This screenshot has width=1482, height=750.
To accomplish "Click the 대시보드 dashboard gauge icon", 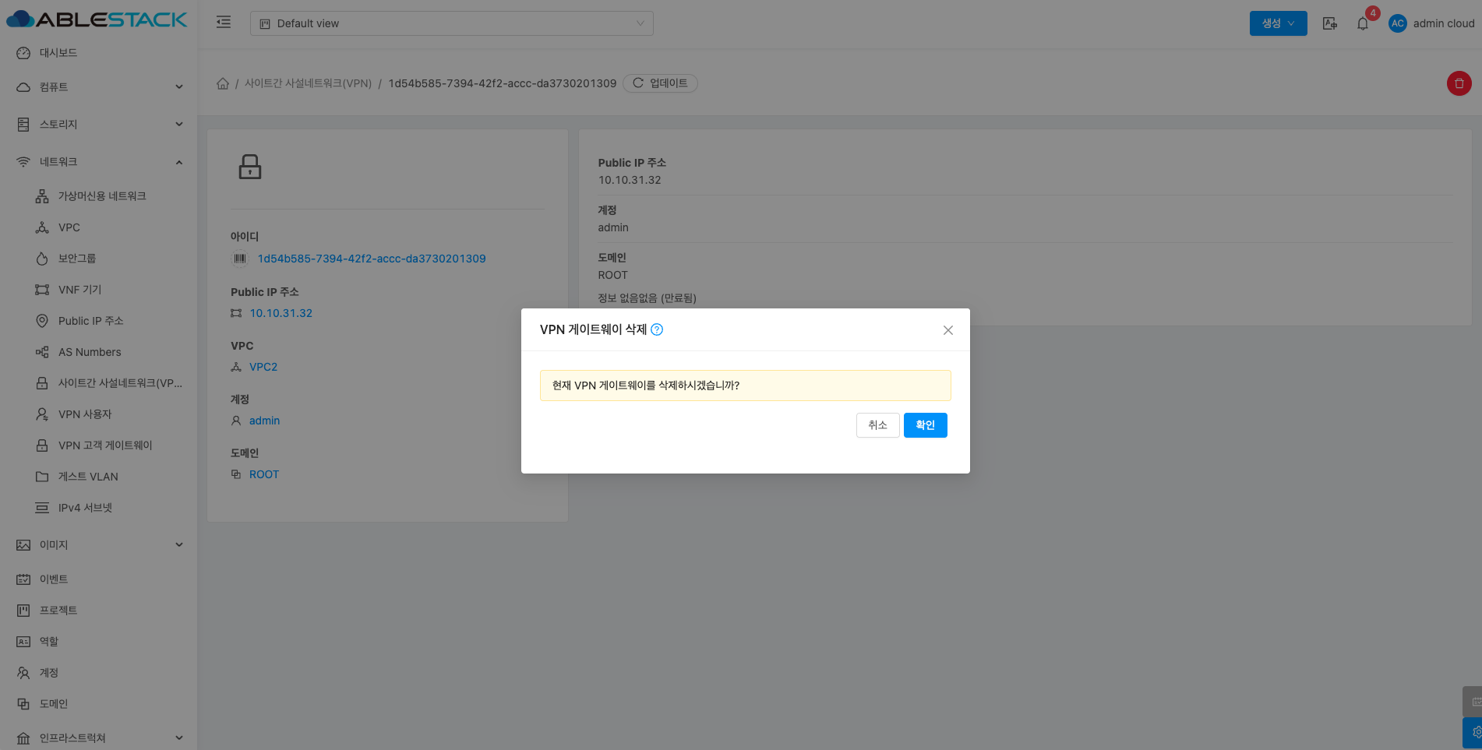I will pyautogui.click(x=23, y=53).
